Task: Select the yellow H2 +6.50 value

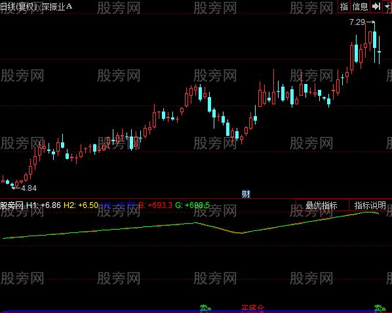Action: (81, 205)
